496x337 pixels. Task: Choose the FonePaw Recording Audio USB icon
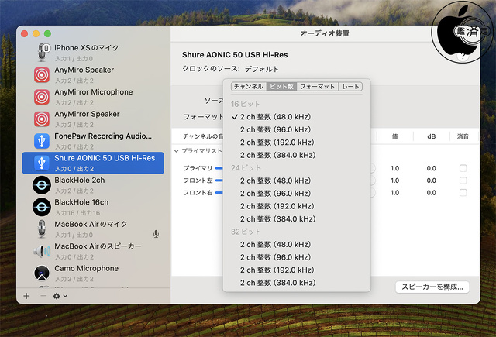[x=42, y=141]
